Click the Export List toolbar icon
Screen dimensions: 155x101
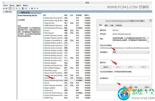[x=19, y=8]
